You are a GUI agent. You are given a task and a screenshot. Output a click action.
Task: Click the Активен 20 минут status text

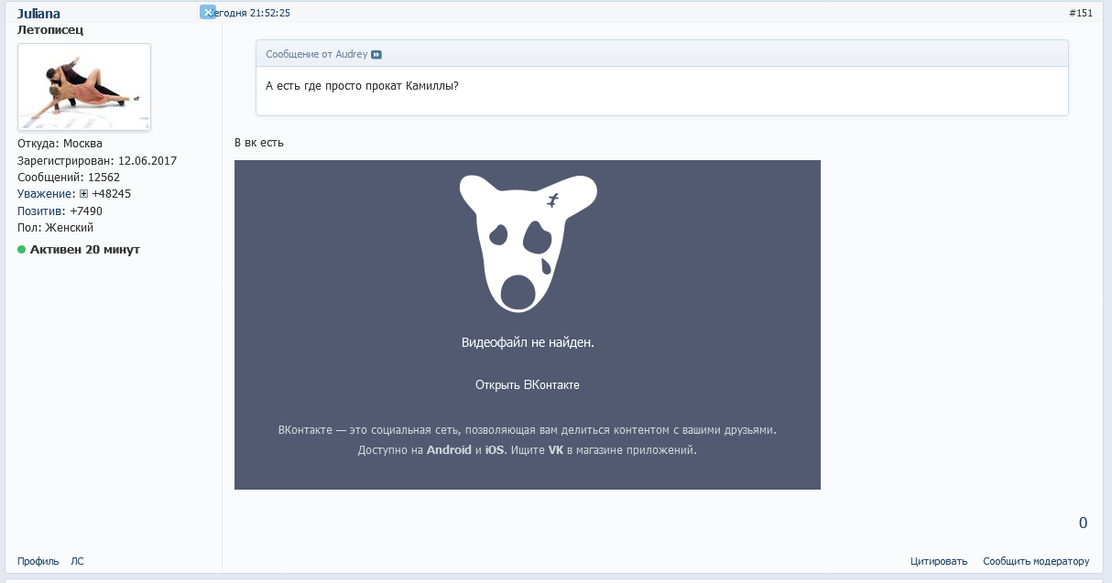pos(85,250)
